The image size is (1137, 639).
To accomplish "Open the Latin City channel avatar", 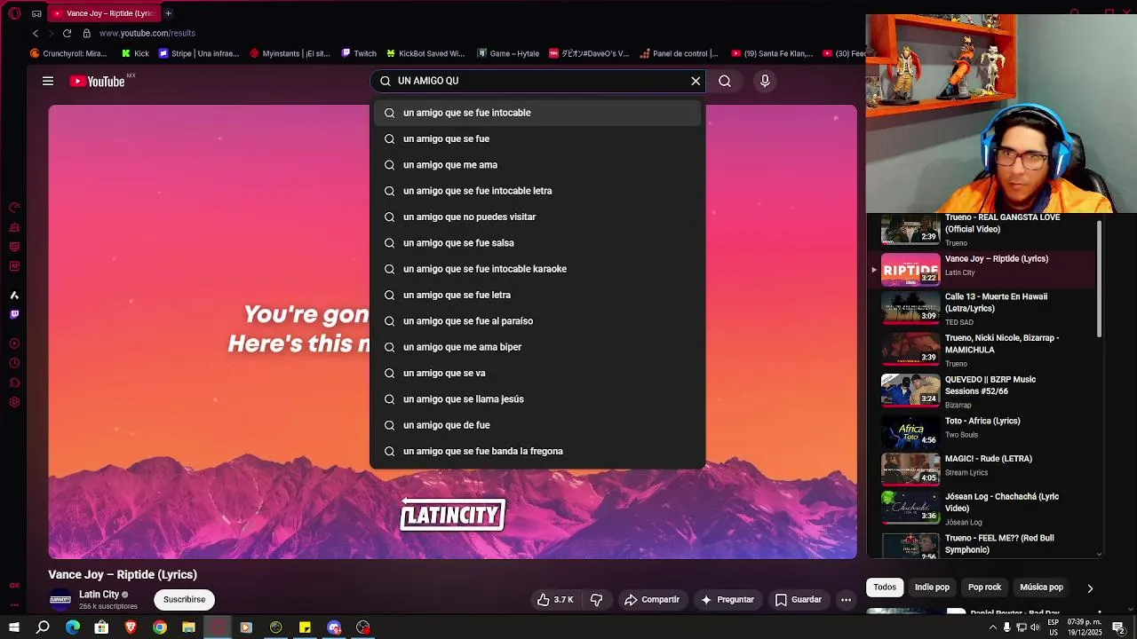I will click(60, 599).
